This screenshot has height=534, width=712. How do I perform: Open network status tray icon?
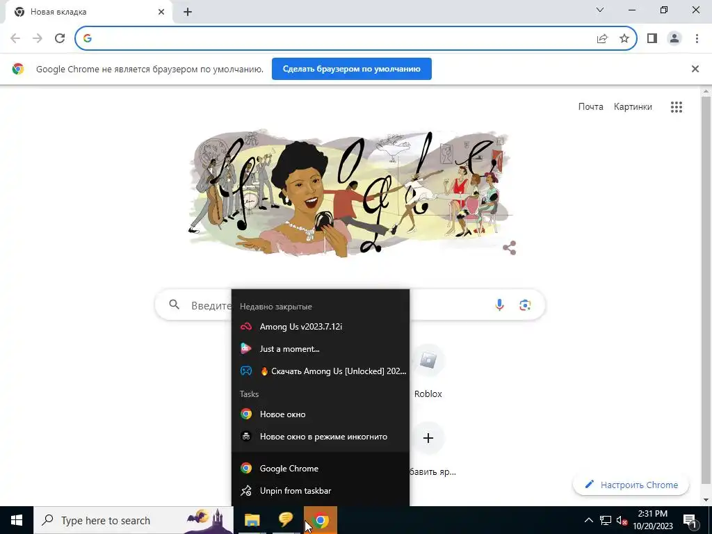coord(606,520)
